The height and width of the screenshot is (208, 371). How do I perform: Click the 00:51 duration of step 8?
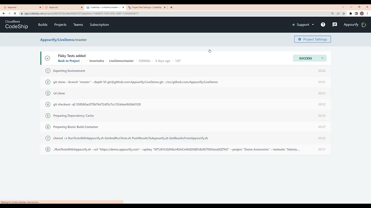(x=322, y=149)
